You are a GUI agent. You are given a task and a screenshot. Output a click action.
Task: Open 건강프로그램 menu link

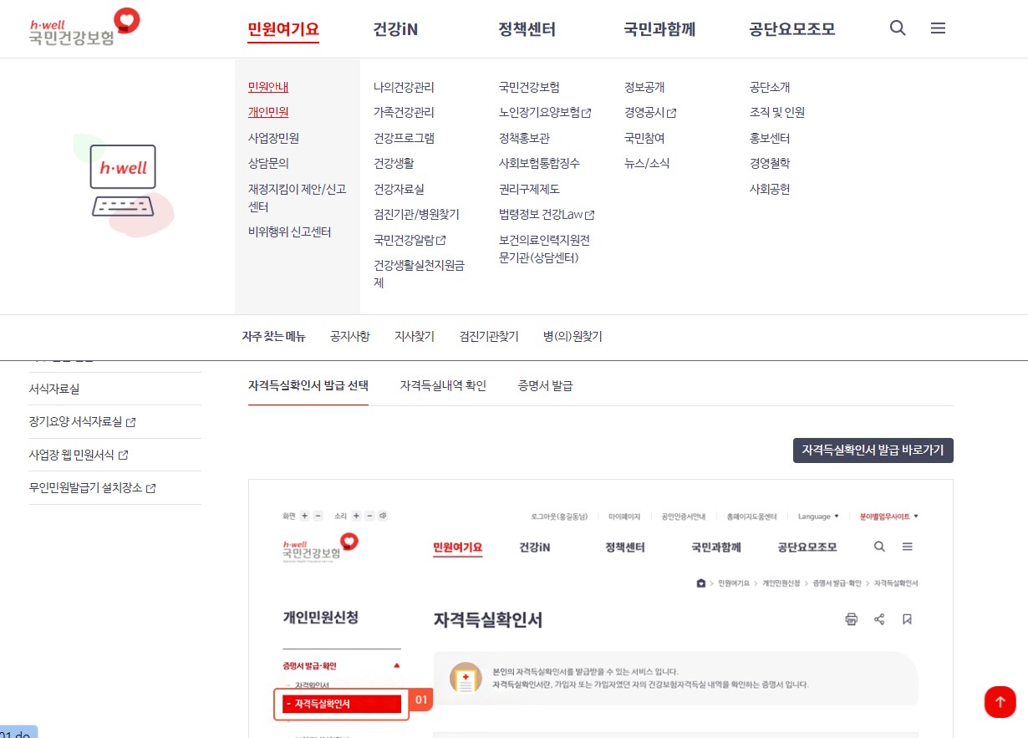point(404,138)
